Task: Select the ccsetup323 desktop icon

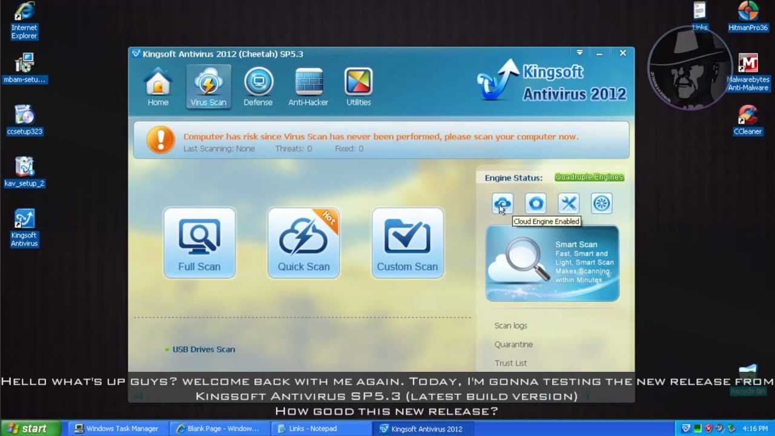Action: 24,120
